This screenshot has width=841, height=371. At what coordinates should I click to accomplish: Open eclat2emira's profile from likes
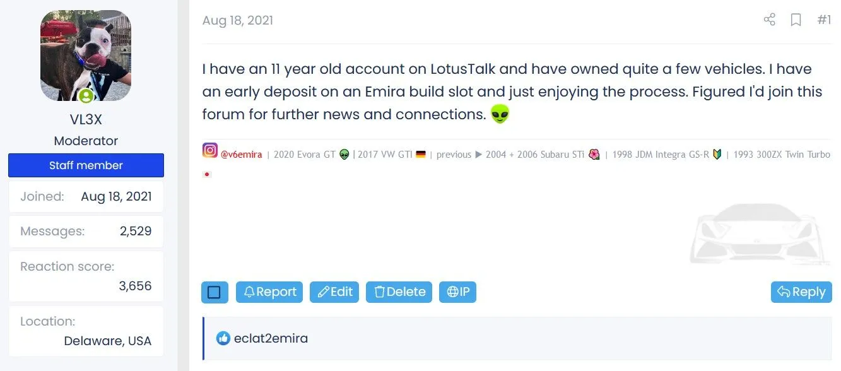(271, 338)
